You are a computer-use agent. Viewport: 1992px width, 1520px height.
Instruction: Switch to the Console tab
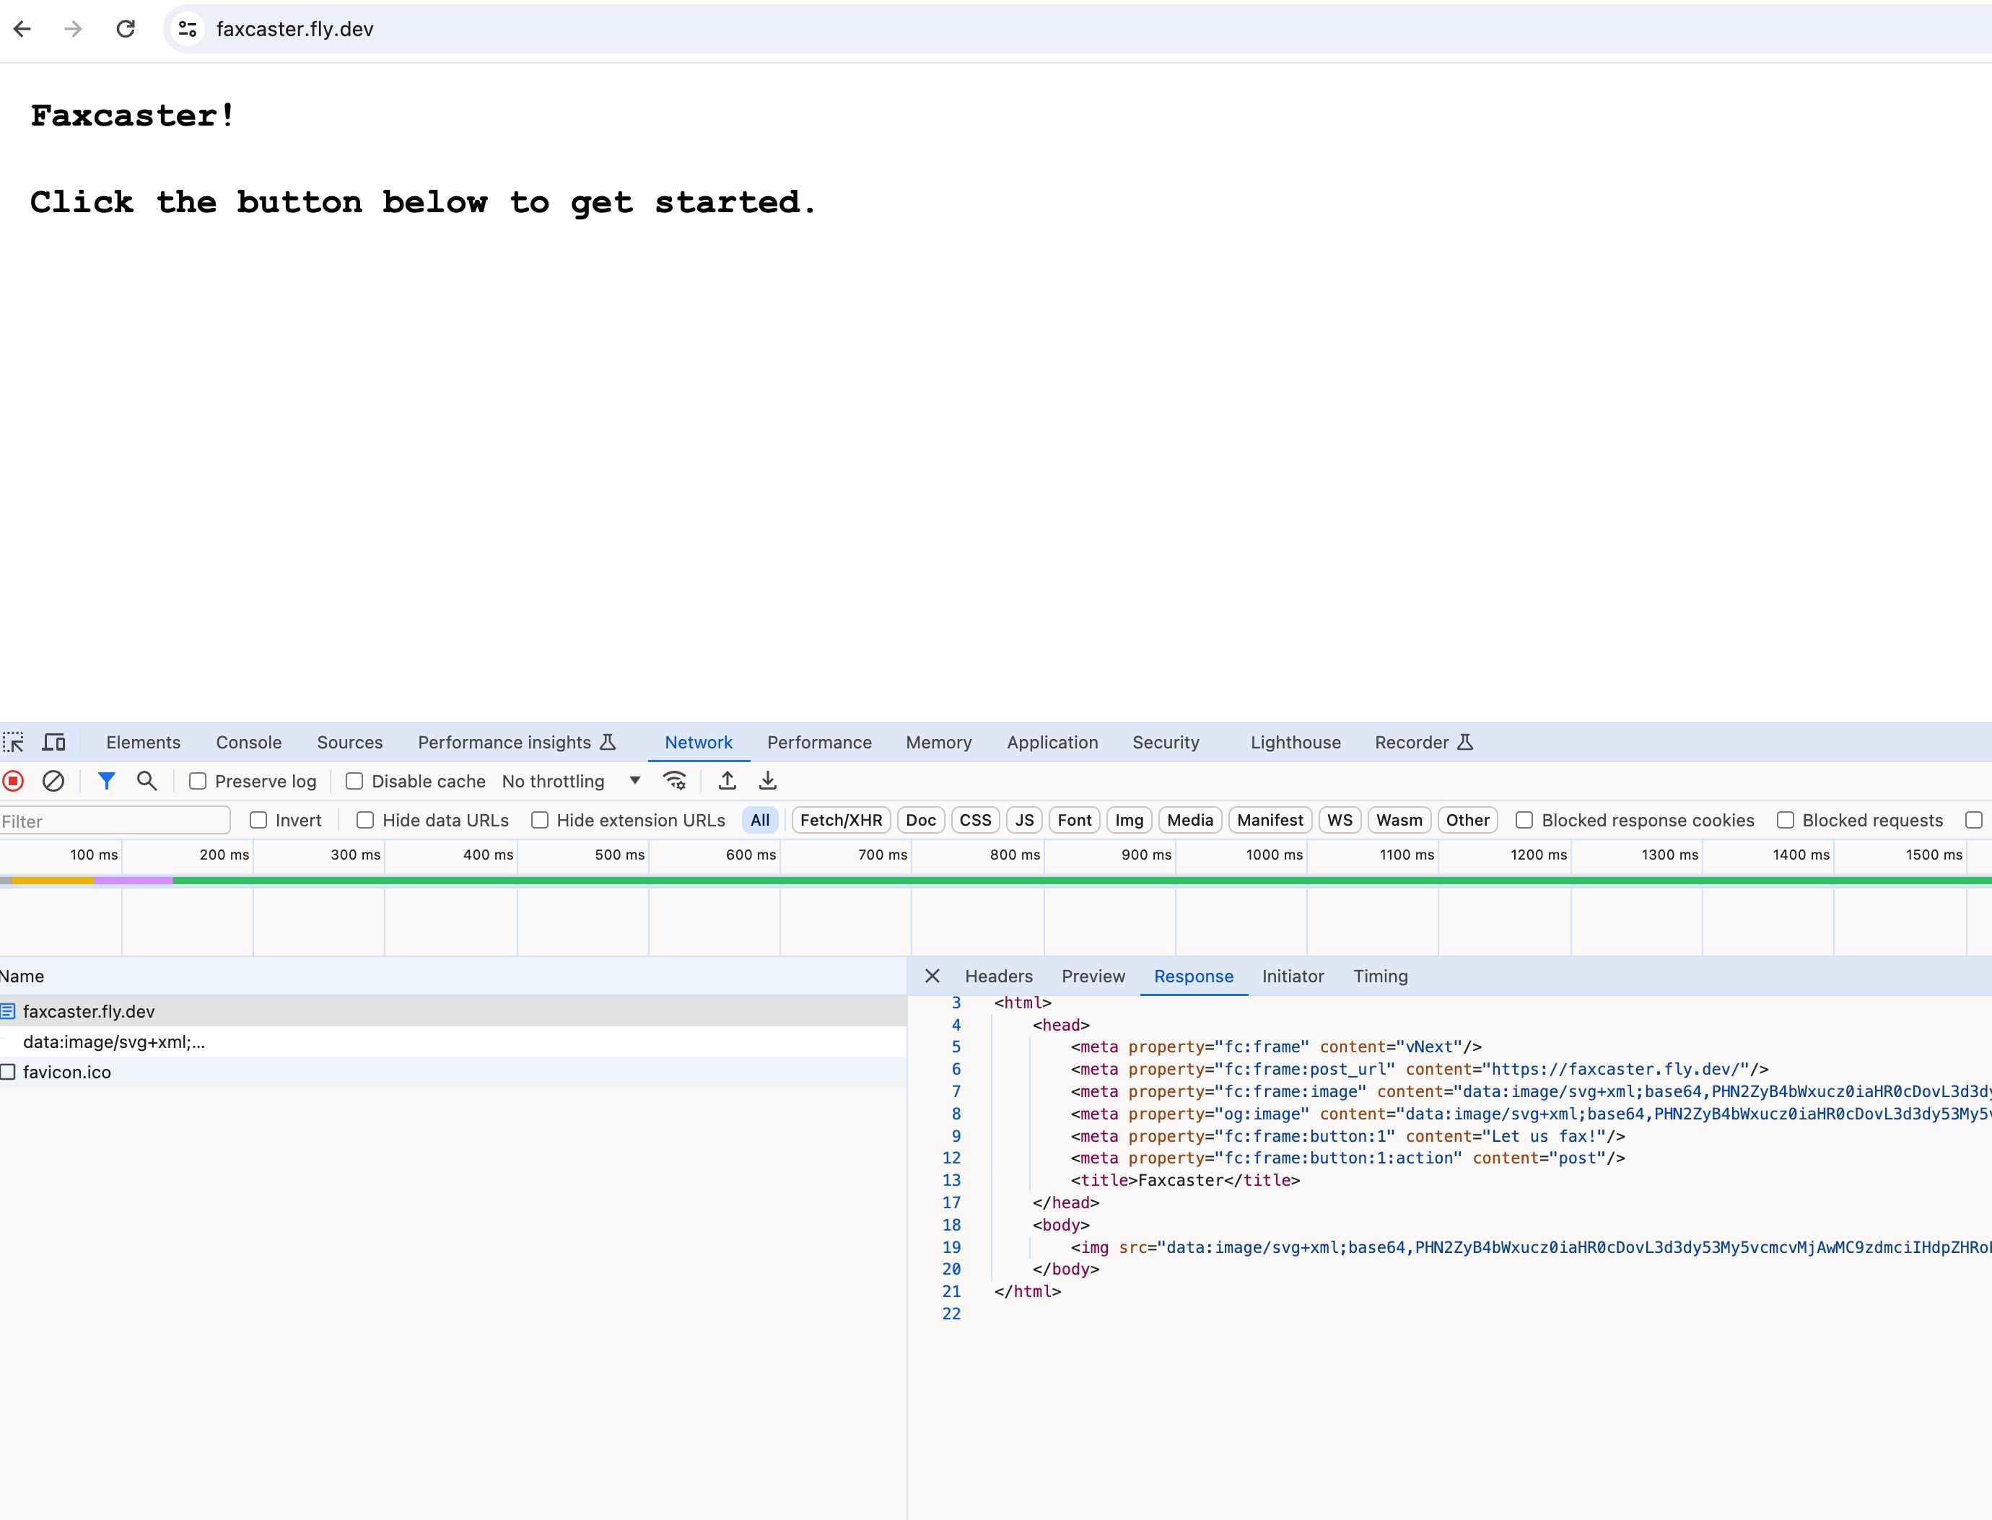[249, 742]
